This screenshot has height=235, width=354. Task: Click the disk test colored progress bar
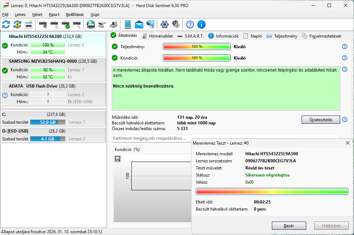[272, 191]
